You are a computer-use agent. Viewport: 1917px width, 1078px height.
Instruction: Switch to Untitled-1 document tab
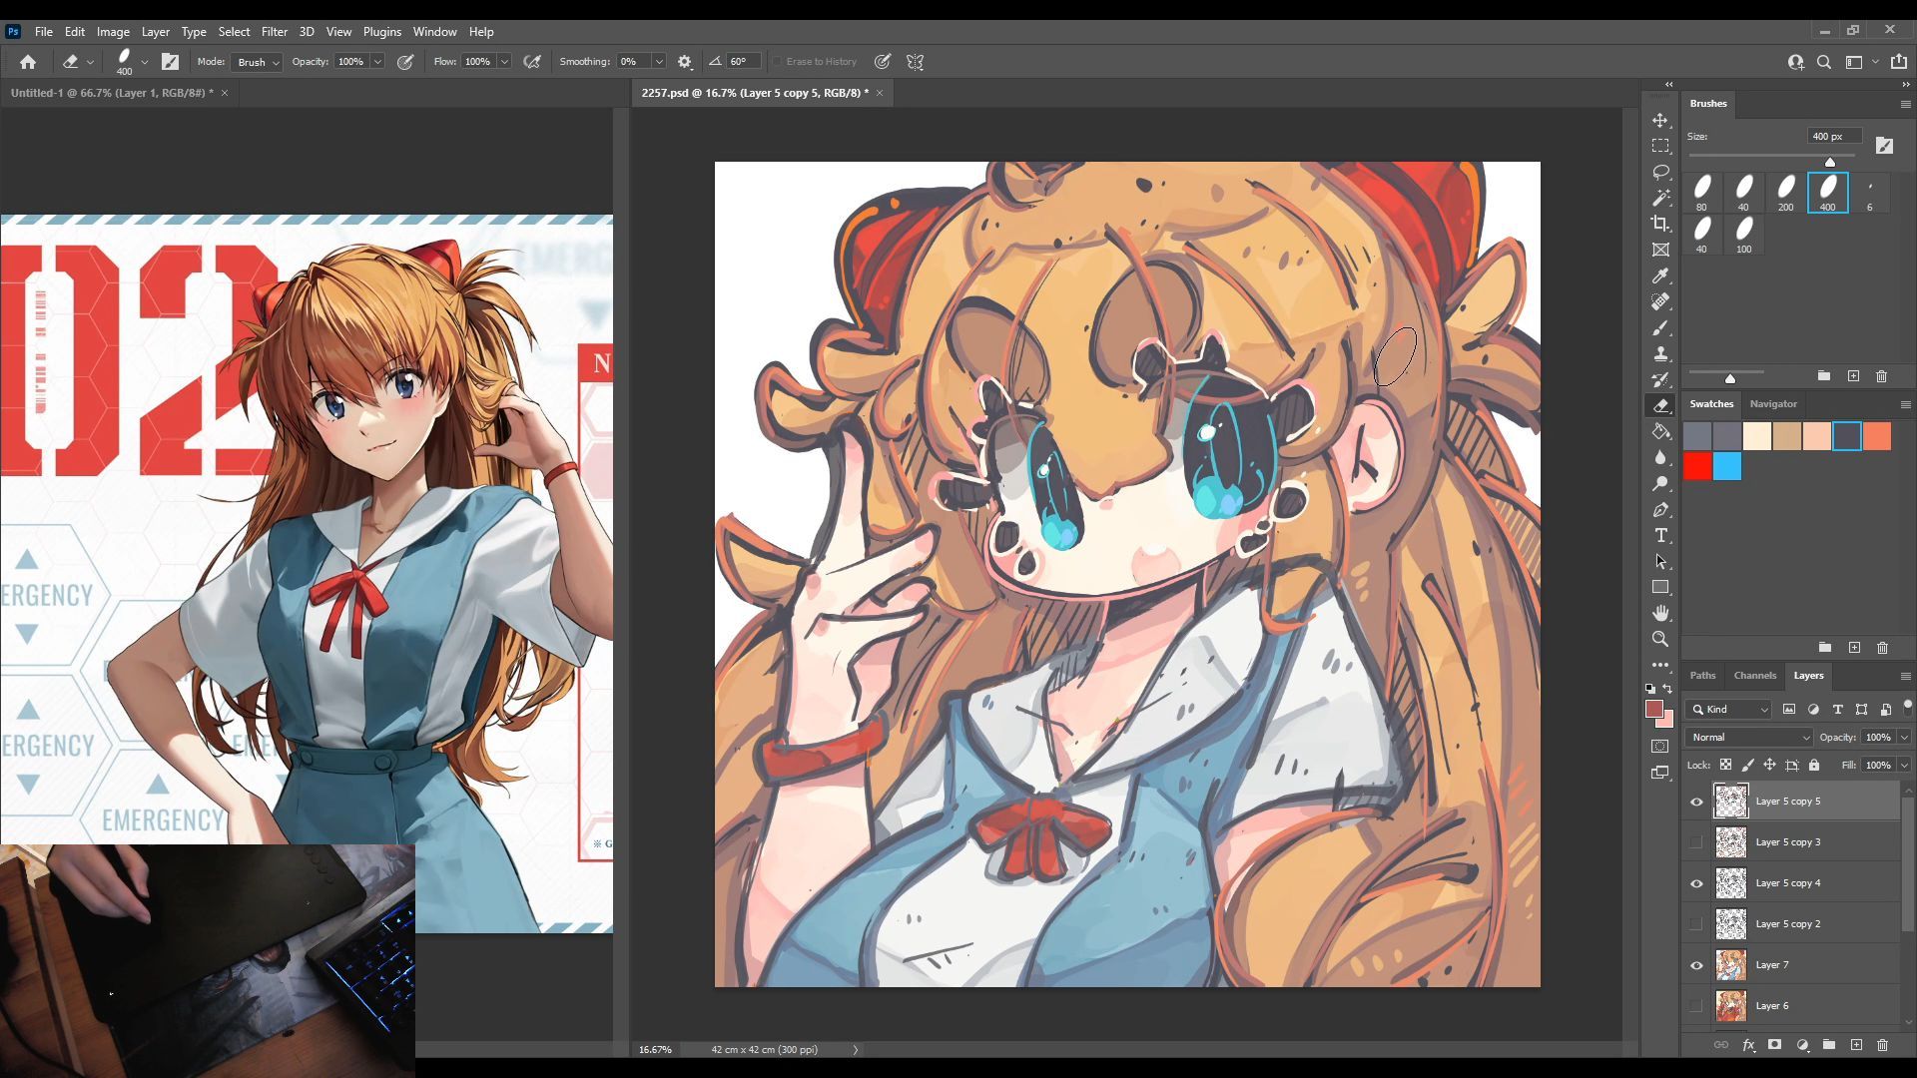(x=112, y=93)
